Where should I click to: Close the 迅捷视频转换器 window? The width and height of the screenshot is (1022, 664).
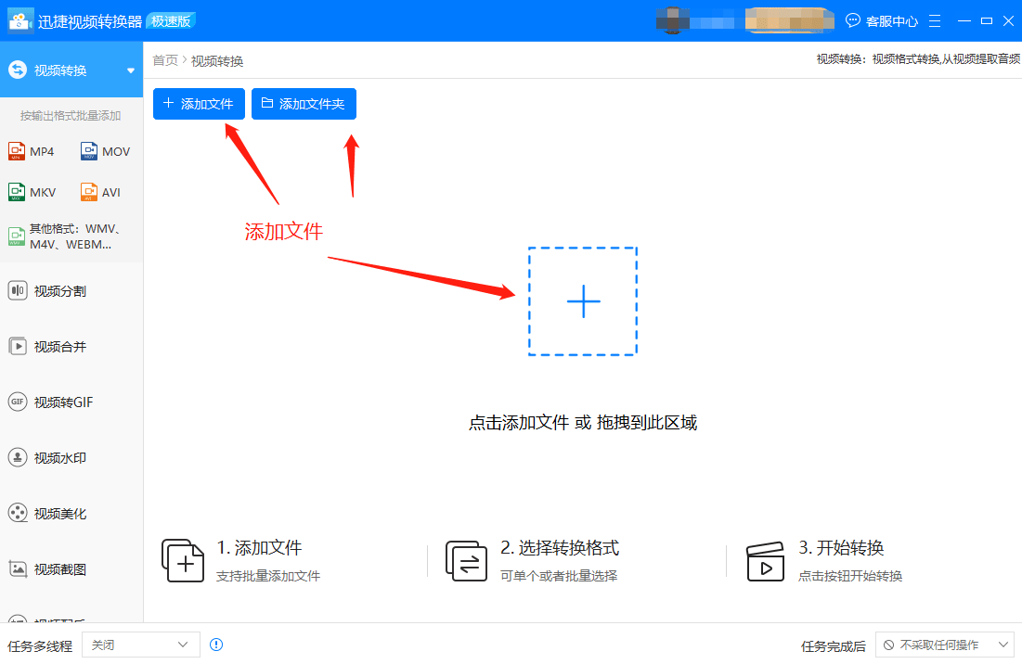pyautogui.click(x=1008, y=20)
